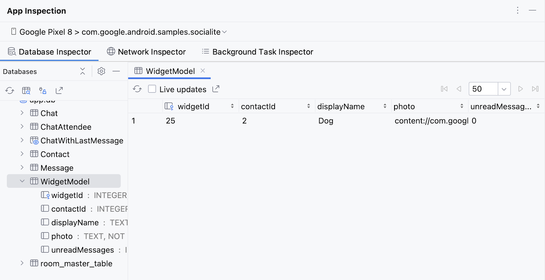
Task: Close the WidgetModel table tab
Action: (x=203, y=71)
